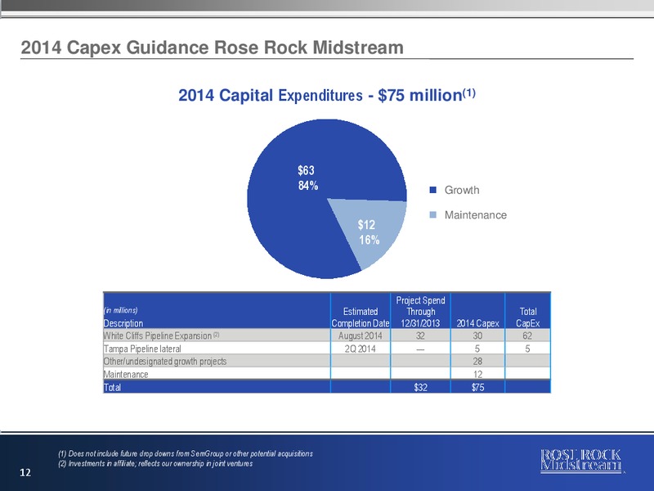Click the '28' 2014 Capex cell

coord(477,361)
